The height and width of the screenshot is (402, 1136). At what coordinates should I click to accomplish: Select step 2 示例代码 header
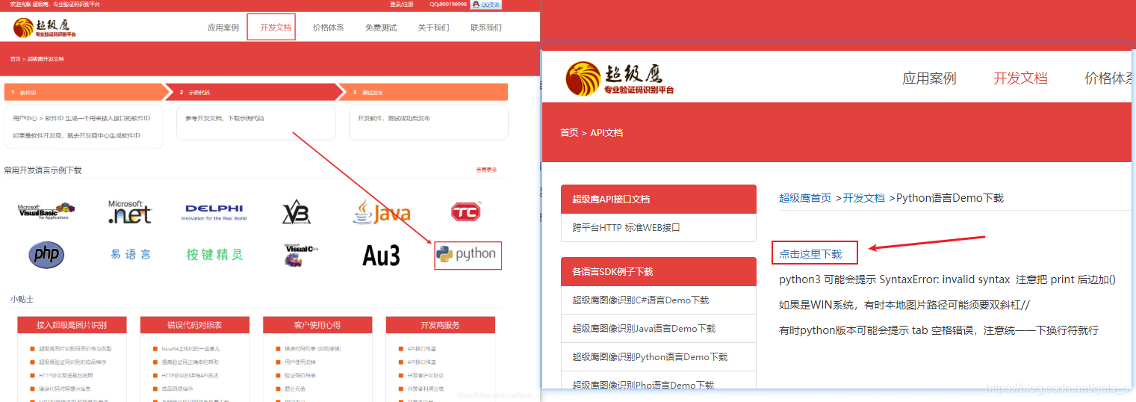254,92
